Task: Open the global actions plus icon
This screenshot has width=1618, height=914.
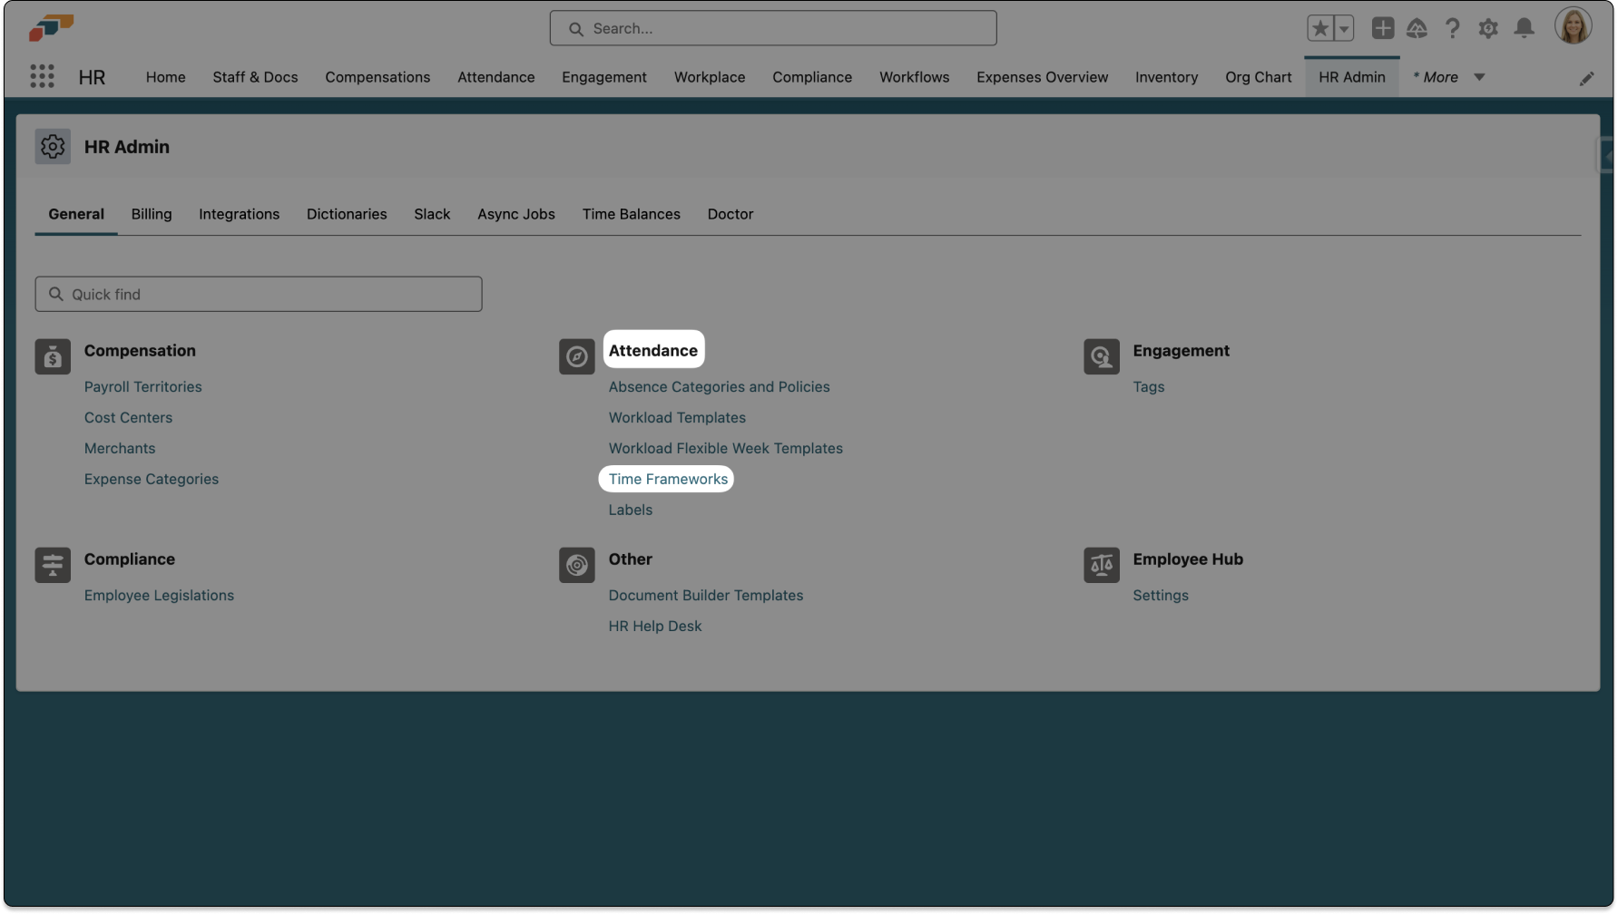Action: pos(1382,29)
